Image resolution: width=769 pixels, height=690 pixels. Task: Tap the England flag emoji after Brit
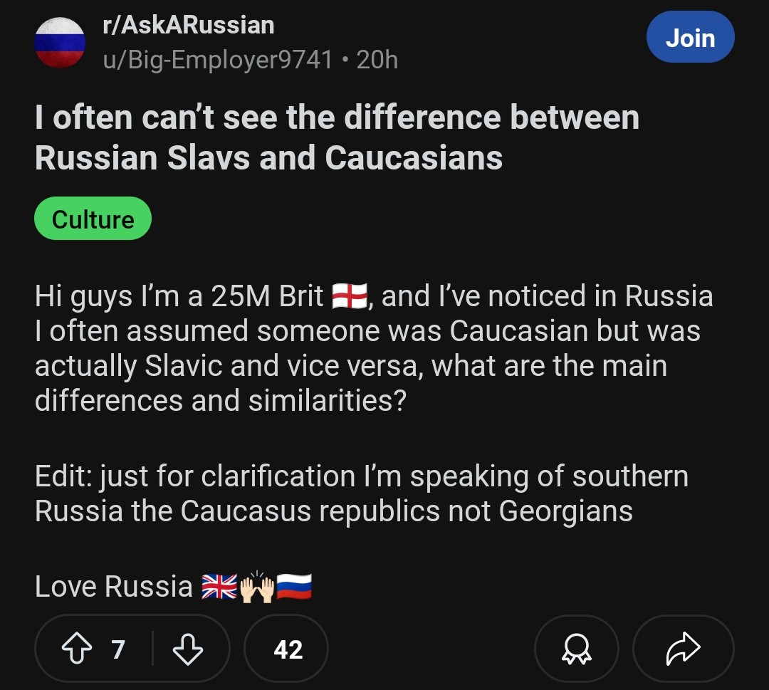349,297
